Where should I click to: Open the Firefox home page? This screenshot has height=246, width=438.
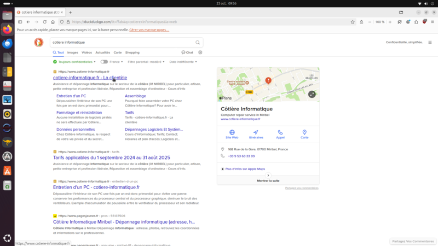53,22
